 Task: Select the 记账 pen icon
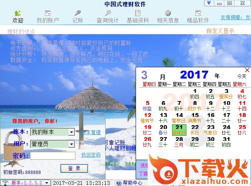78,13
